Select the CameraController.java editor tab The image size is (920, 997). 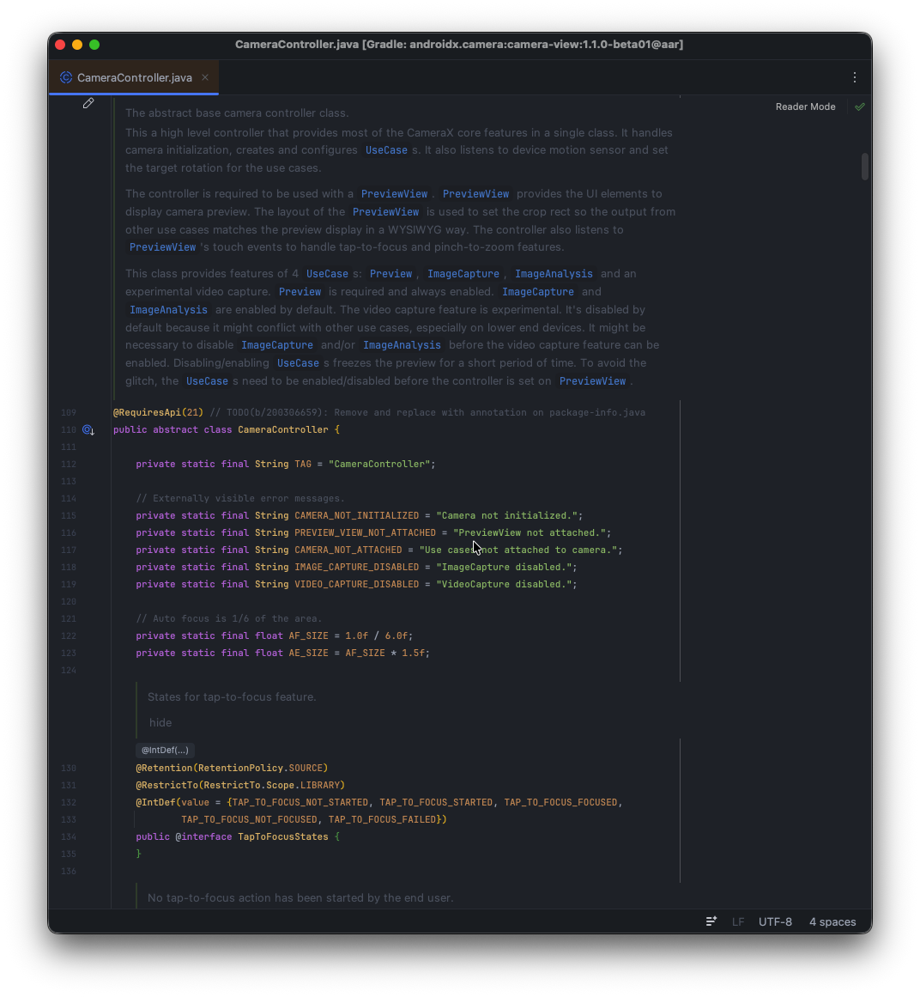click(135, 77)
